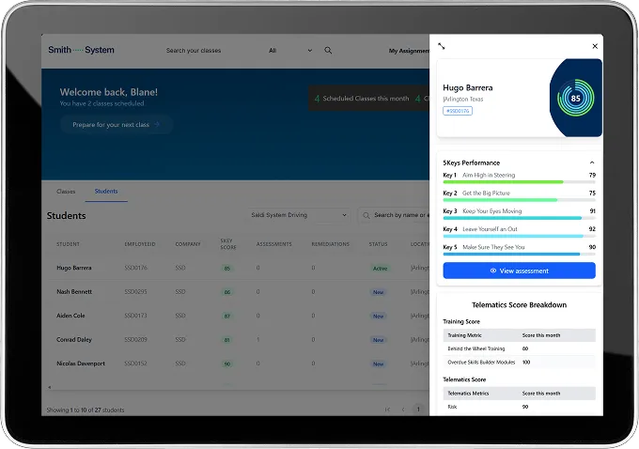Go to first page of students

pos(387,410)
